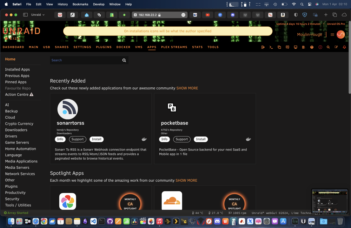Install the sonarrtorss app
351x228 pixels.
(97, 139)
